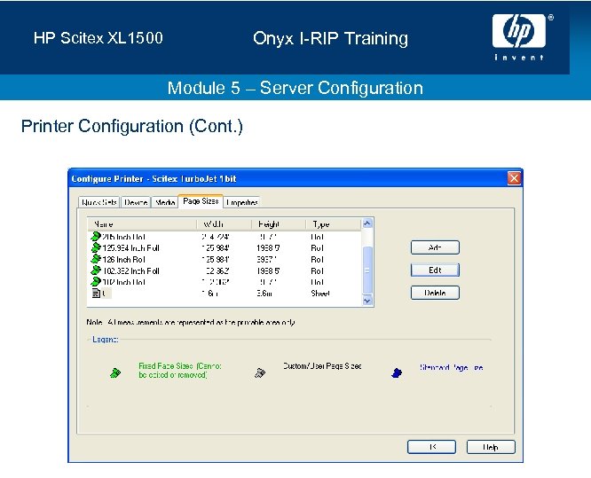The height and width of the screenshot is (478, 591).
Task: Click the 3.6m height cell
Action: click(x=264, y=294)
